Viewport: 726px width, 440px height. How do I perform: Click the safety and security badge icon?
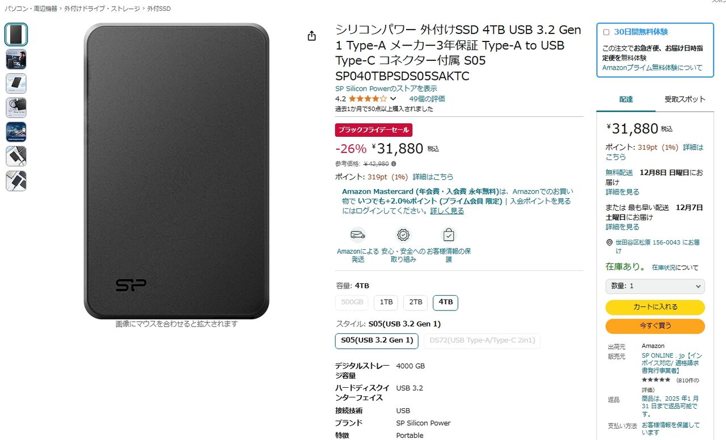pyautogui.click(x=403, y=234)
